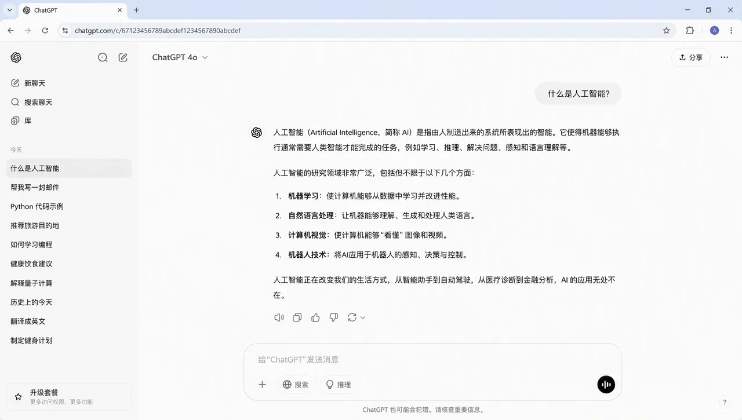Click the regenerate response icon

(x=352, y=317)
